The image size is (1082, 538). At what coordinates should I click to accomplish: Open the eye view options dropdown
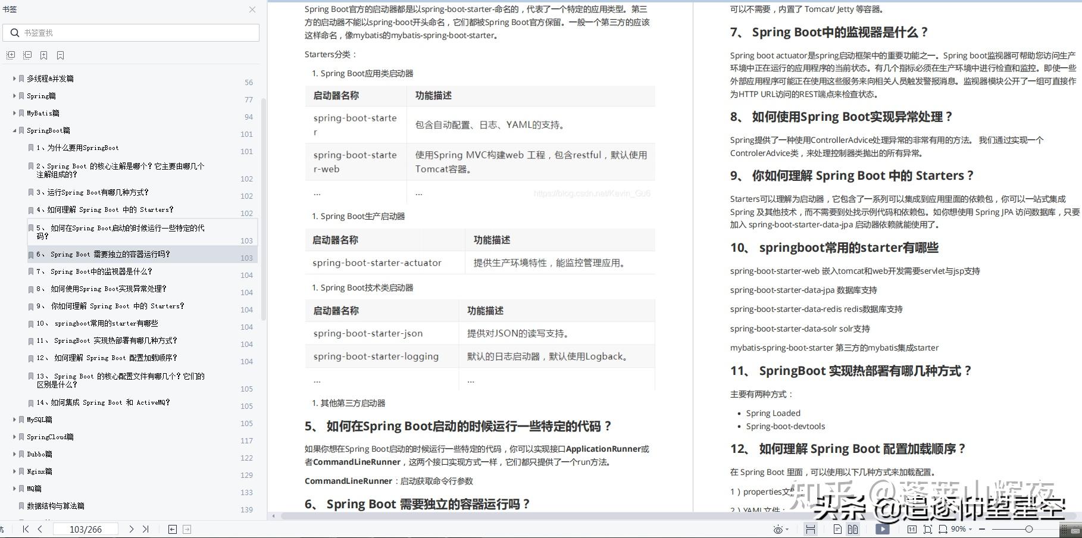point(779,529)
